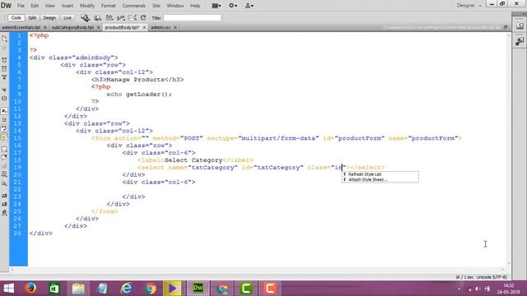Click the Select Parent Tag icon
527x296 pixels.
(4, 90)
